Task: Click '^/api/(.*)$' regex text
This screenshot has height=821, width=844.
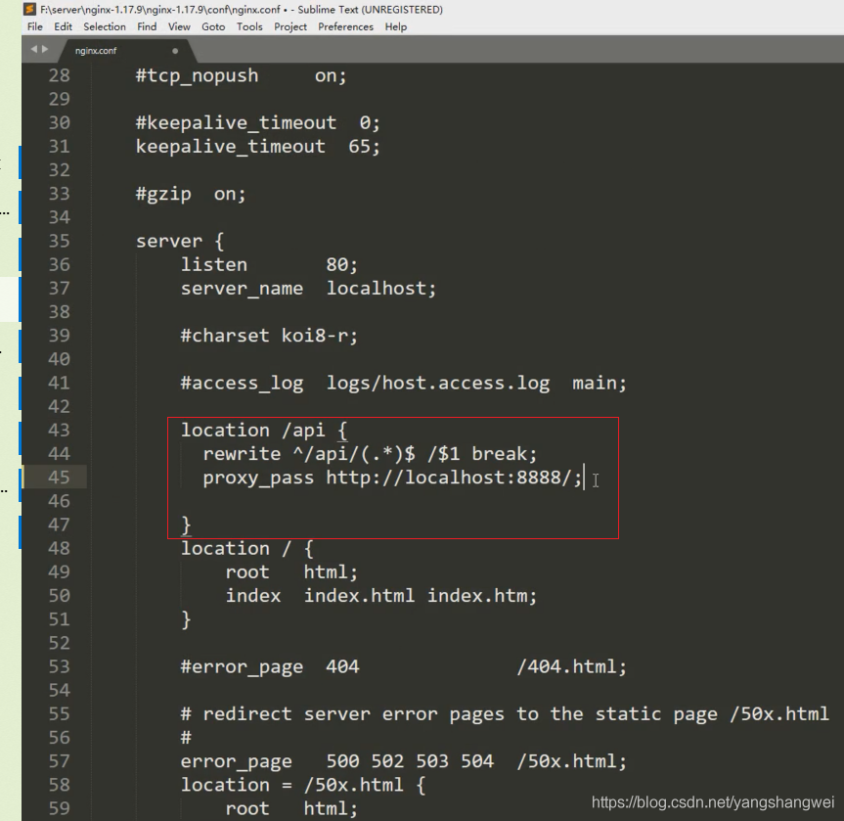Action: (354, 454)
